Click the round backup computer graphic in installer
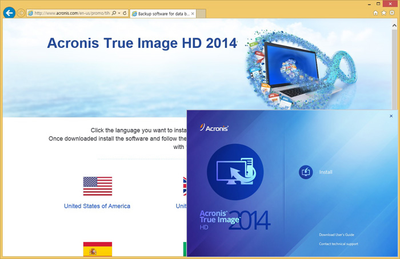This screenshot has height=259, width=400. tap(235, 172)
